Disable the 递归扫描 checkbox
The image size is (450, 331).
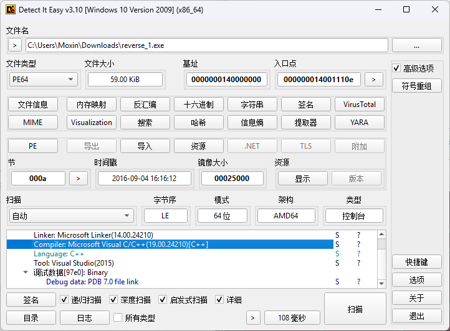point(64,300)
